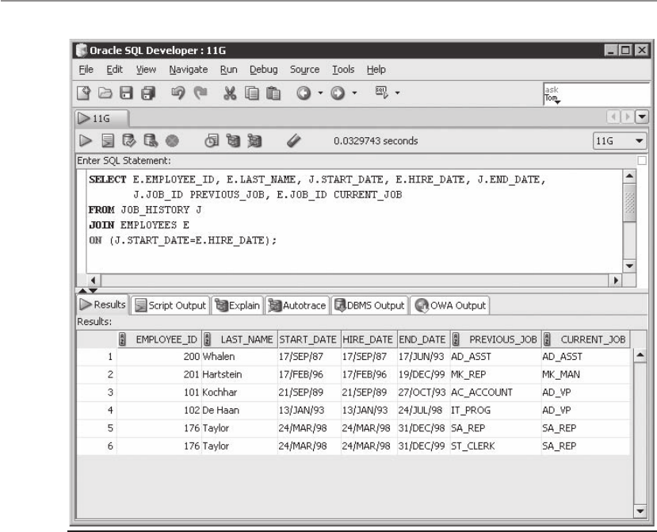Screen dimensions: 657x532
Task: Select the ST_CLERK previous job cell
Action: (495, 446)
